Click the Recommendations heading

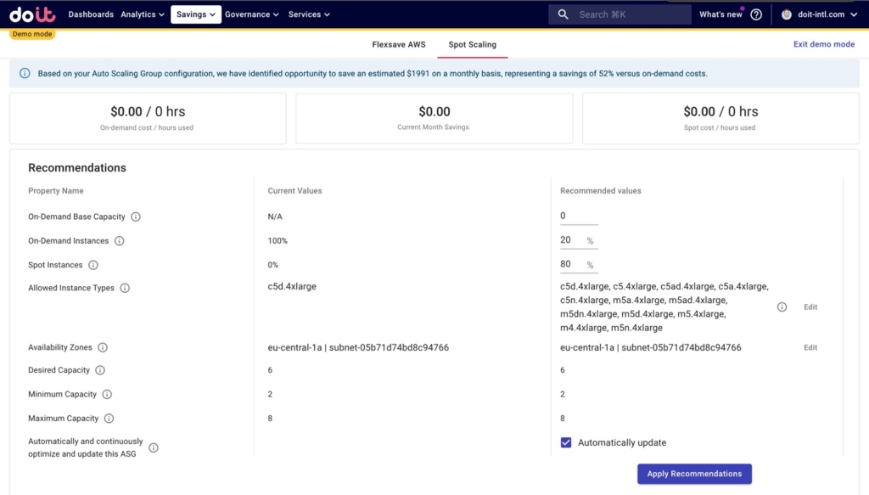77,168
